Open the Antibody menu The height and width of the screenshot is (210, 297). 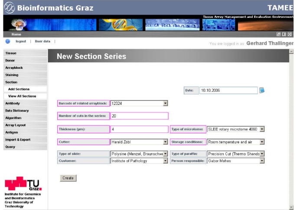[x=25, y=103]
